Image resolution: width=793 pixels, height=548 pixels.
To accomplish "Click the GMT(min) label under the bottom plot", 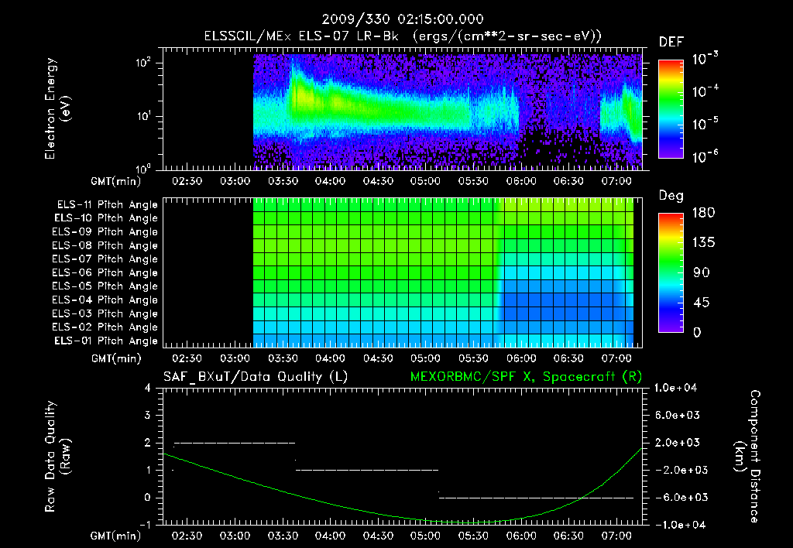I will pyautogui.click(x=116, y=536).
